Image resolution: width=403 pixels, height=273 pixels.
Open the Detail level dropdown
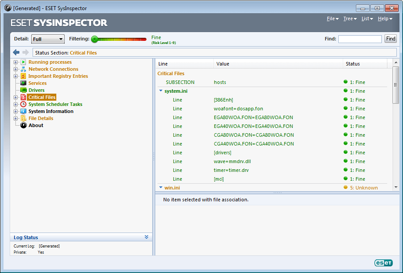pyautogui.click(x=48, y=39)
